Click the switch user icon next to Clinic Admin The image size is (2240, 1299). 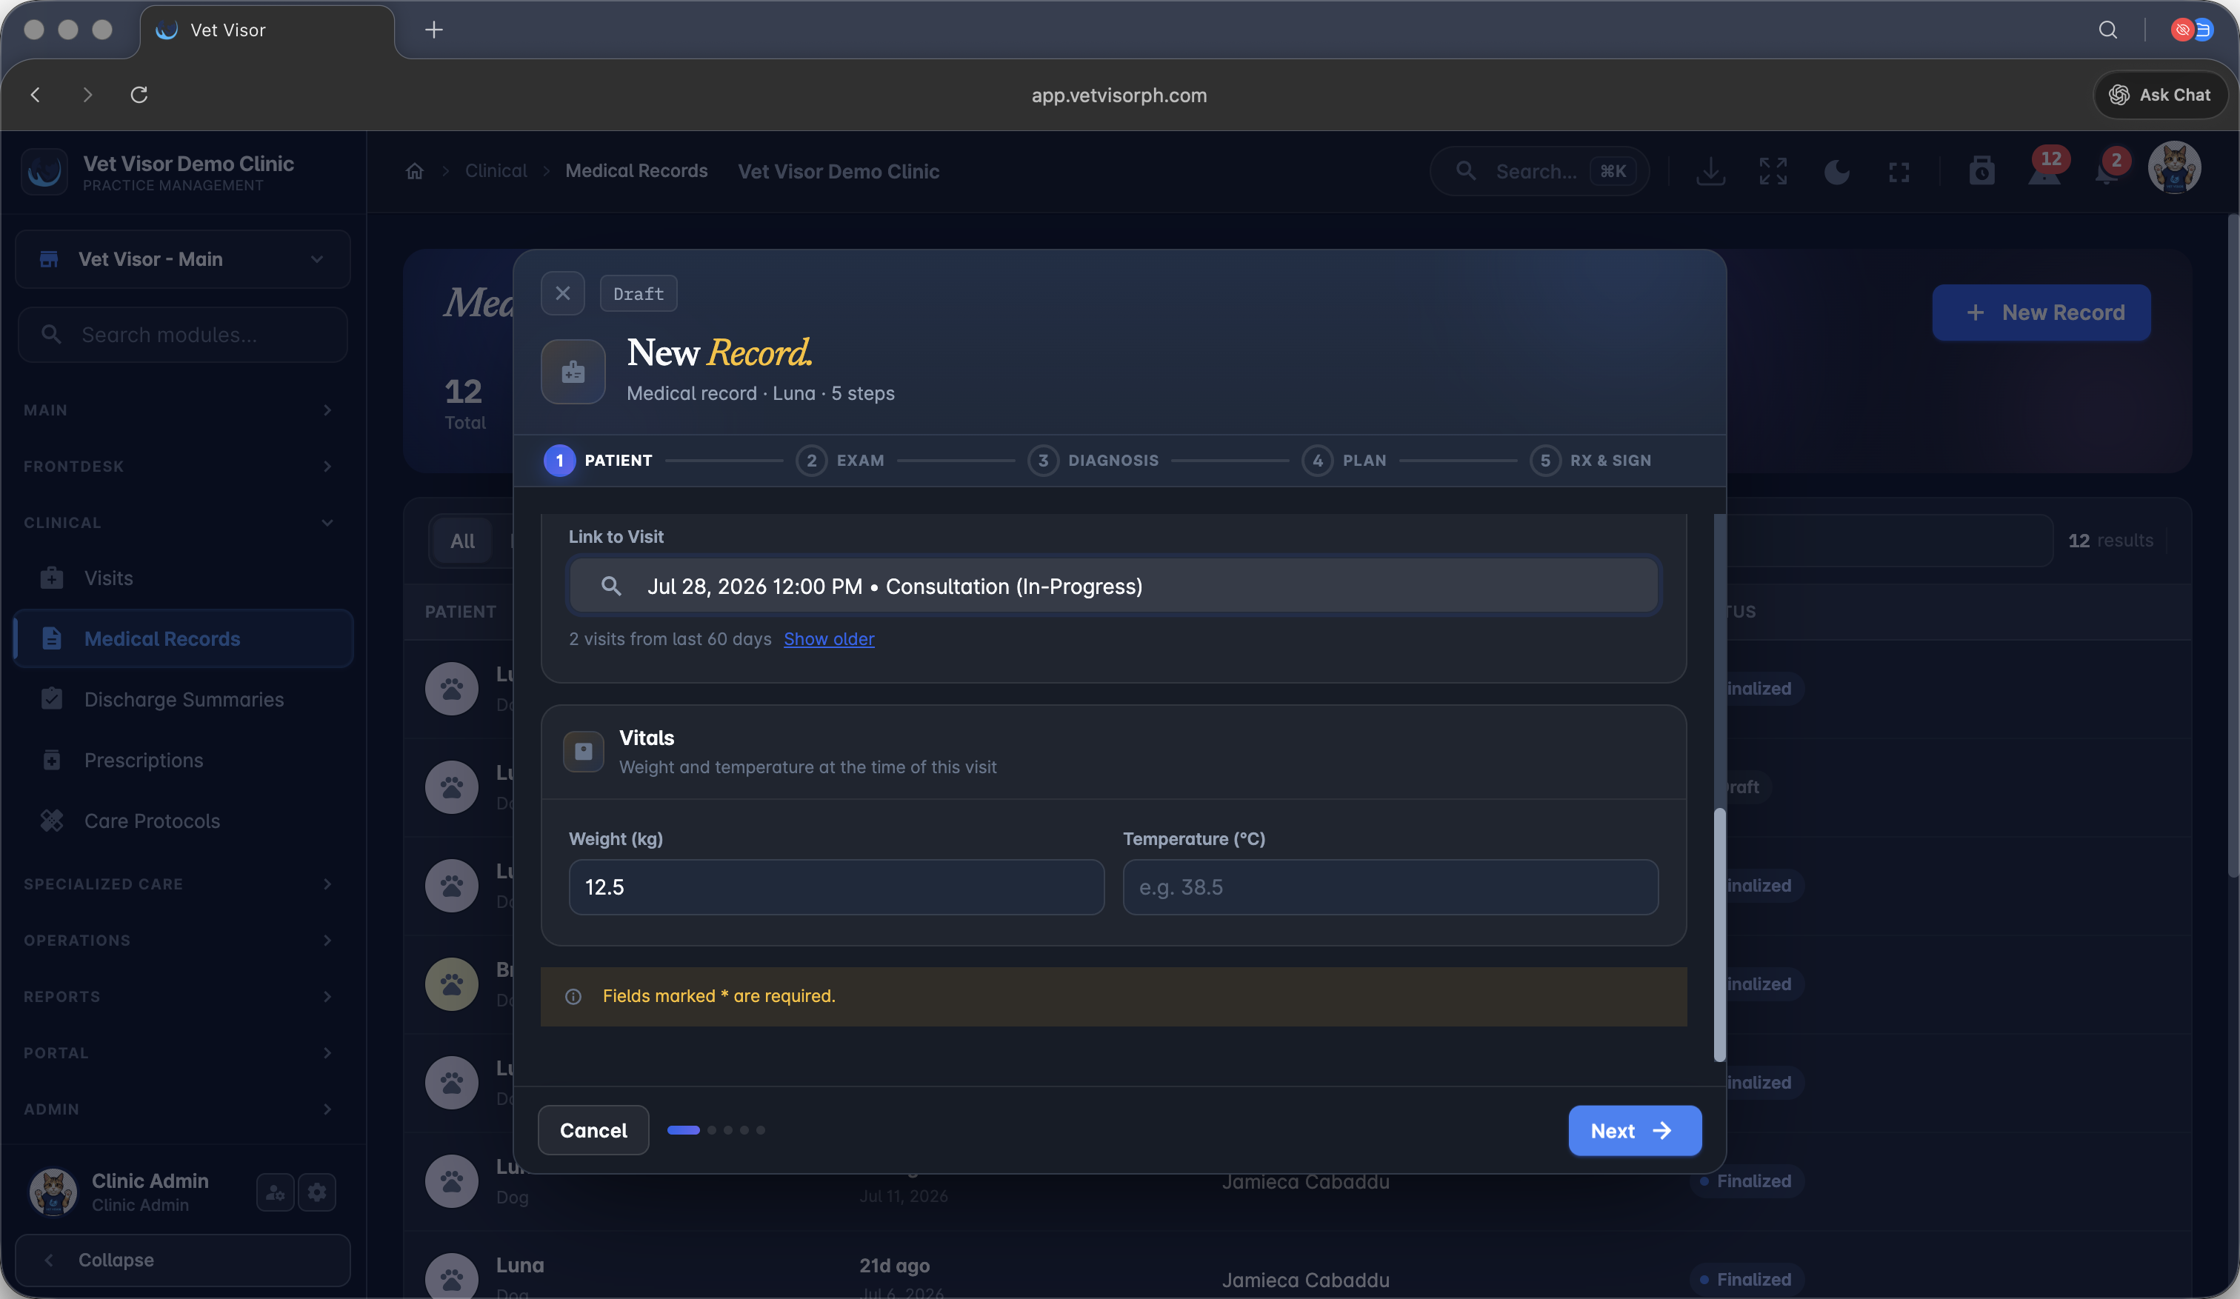(275, 1192)
